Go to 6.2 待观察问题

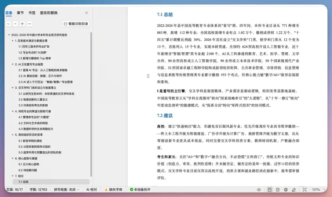click(x=28, y=170)
